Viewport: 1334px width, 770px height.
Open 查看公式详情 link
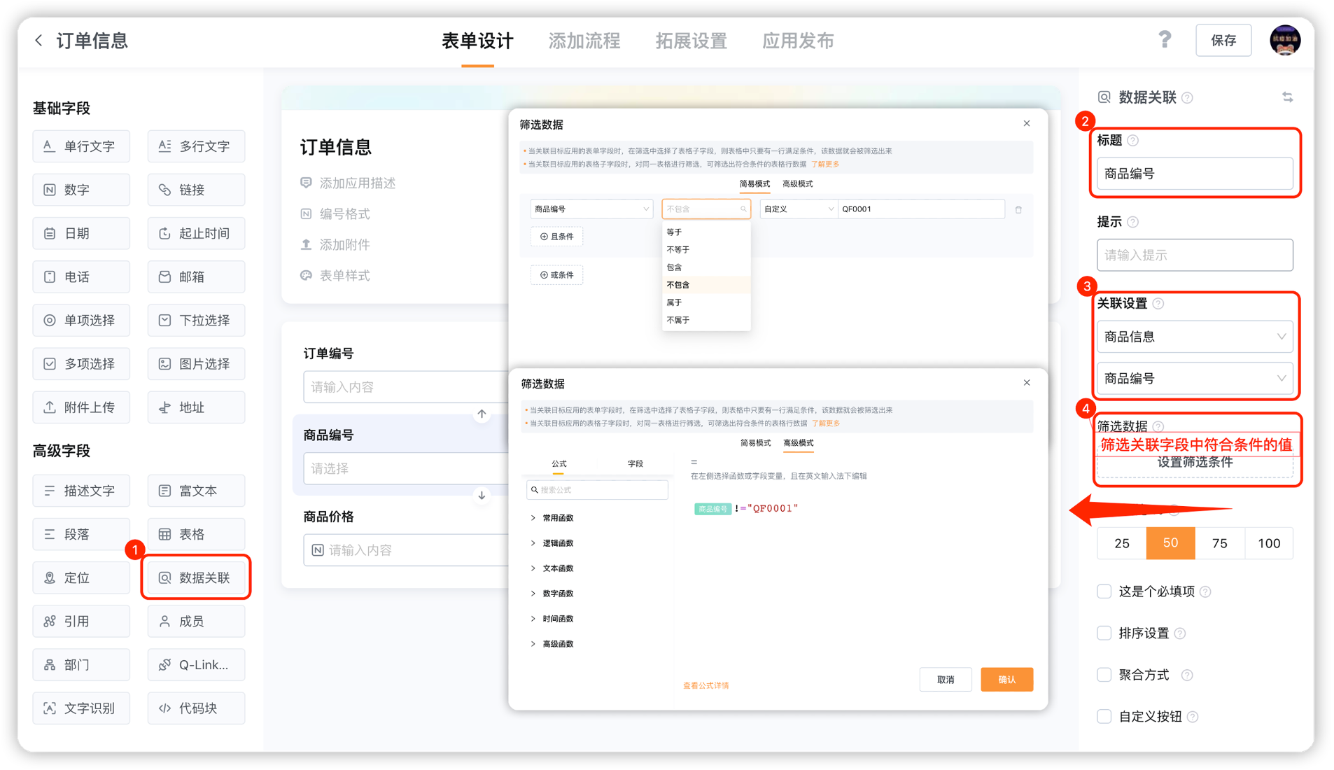coord(705,685)
